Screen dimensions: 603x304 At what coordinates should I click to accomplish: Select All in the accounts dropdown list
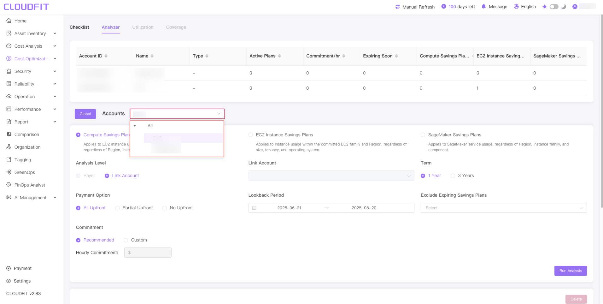(150, 126)
